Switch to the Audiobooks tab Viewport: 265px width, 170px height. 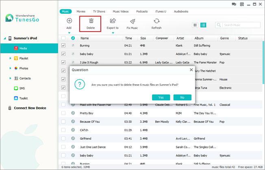pyautogui.click(x=181, y=11)
